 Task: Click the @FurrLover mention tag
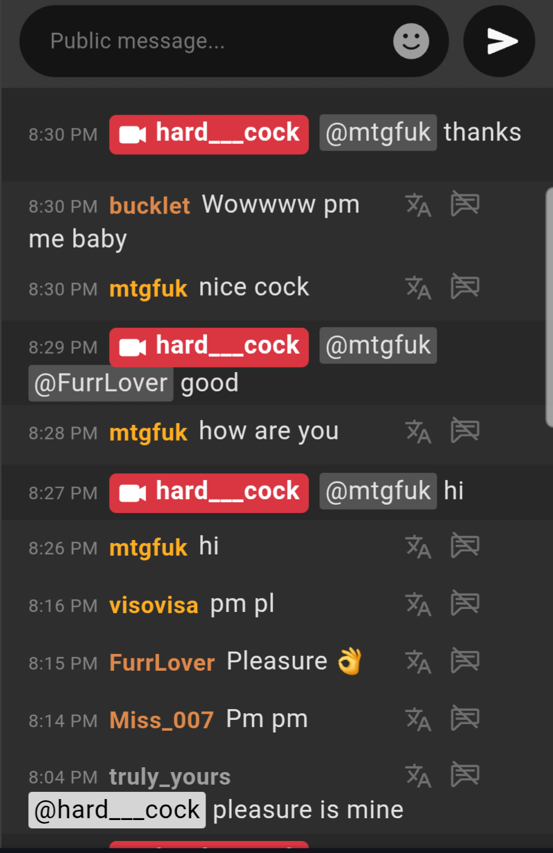click(x=101, y=384)
